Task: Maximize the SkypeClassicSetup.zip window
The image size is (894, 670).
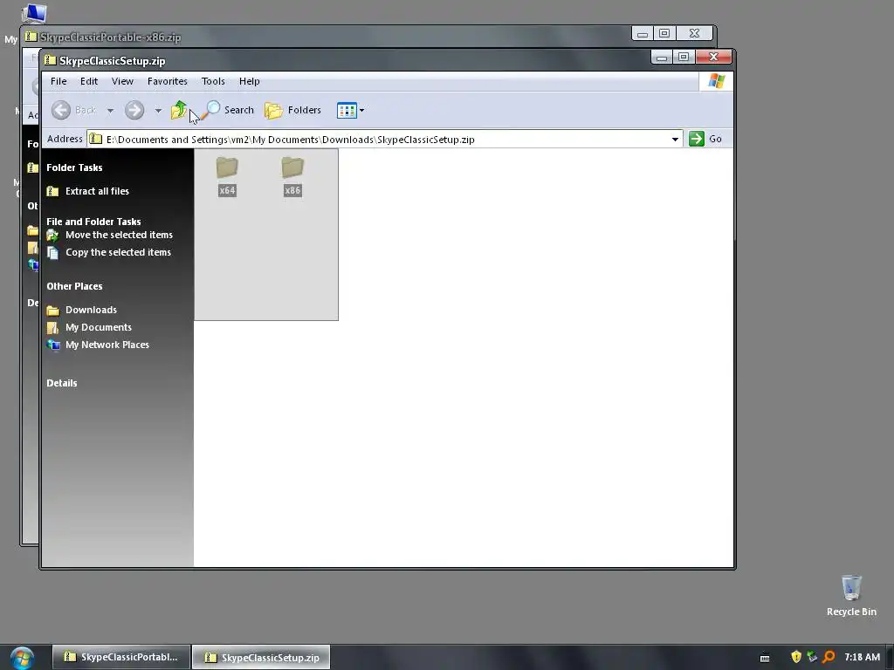Action: click(x=684, y=57)
